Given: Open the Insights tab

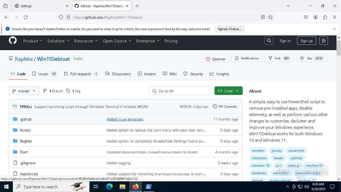Looking at the screenshot, I should click(x=219, y=74).
